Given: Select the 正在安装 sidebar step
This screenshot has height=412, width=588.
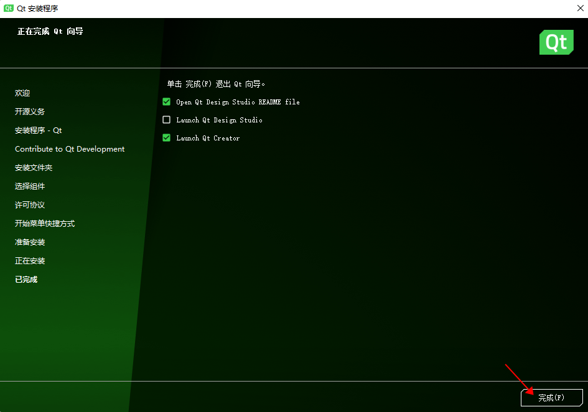Looking at the screenshot, I should pos(30,261).
